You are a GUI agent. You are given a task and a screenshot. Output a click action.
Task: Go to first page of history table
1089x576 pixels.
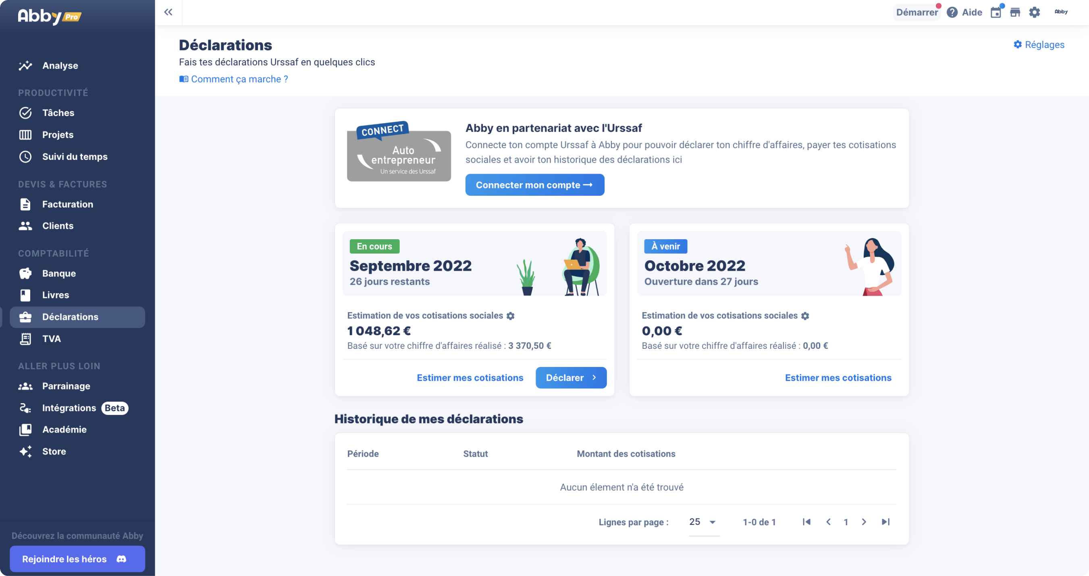coord(806,522)
